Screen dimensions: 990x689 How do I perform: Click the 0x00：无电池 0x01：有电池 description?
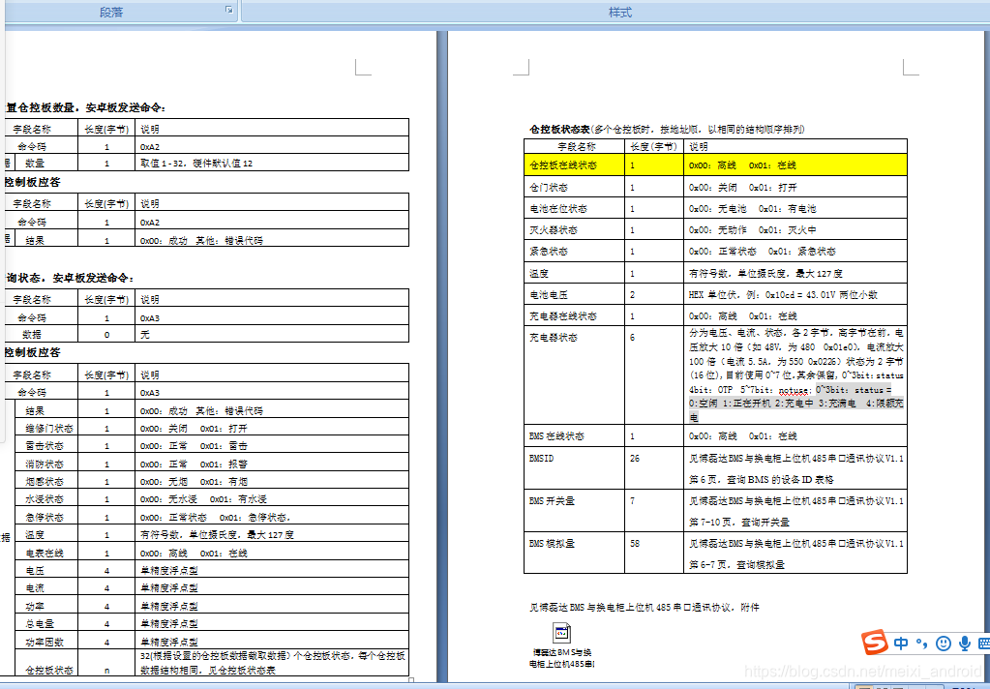tap(753, 208)
